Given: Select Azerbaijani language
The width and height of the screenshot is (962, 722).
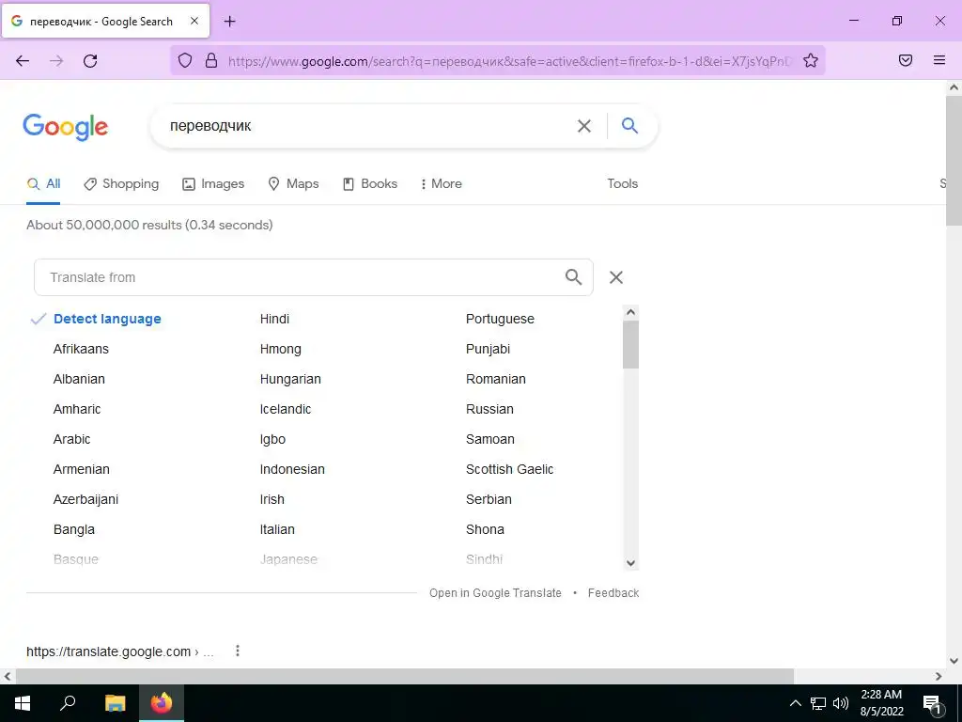Looking at the screenshot, I should click(x=85, y=499).
